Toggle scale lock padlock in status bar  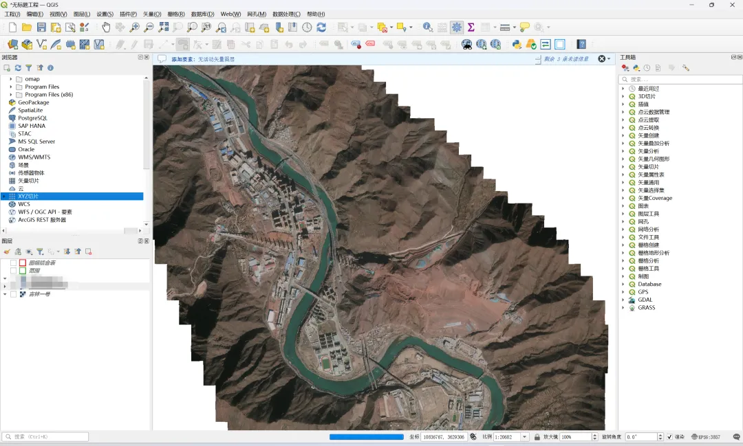(537, 437)
